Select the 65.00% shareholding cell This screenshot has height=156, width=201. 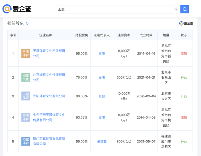[82, 54]
